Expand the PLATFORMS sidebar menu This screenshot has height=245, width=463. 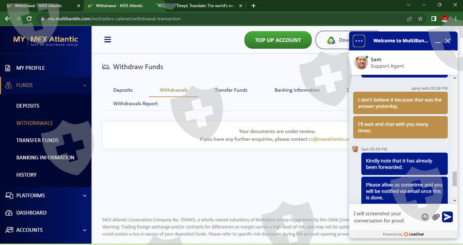pos(84,196)
